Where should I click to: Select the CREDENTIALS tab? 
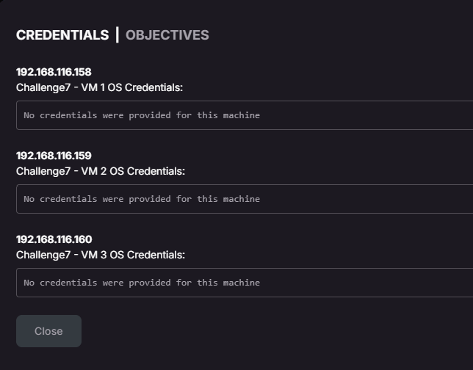(x=62, y=35)
